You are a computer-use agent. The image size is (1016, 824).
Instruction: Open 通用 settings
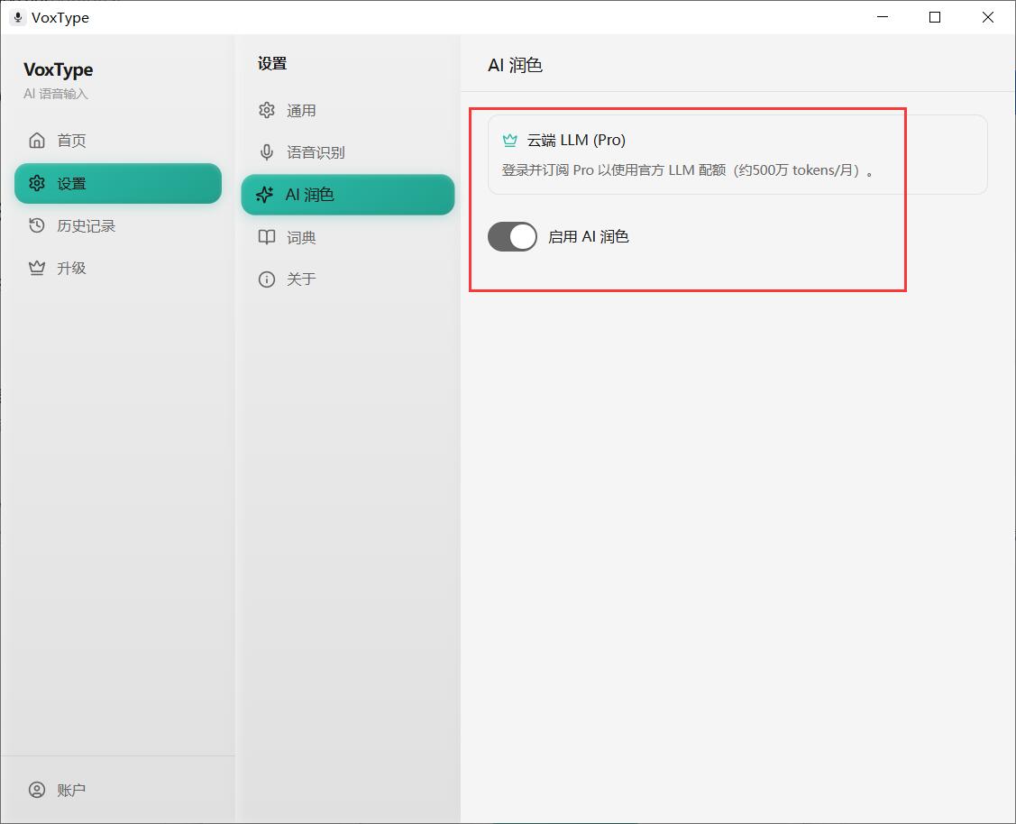348,110
